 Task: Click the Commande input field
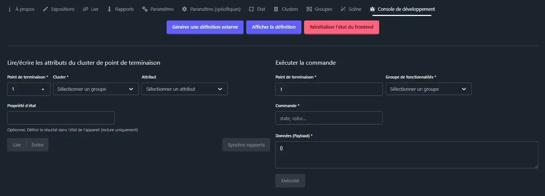[x=329, y=118]
